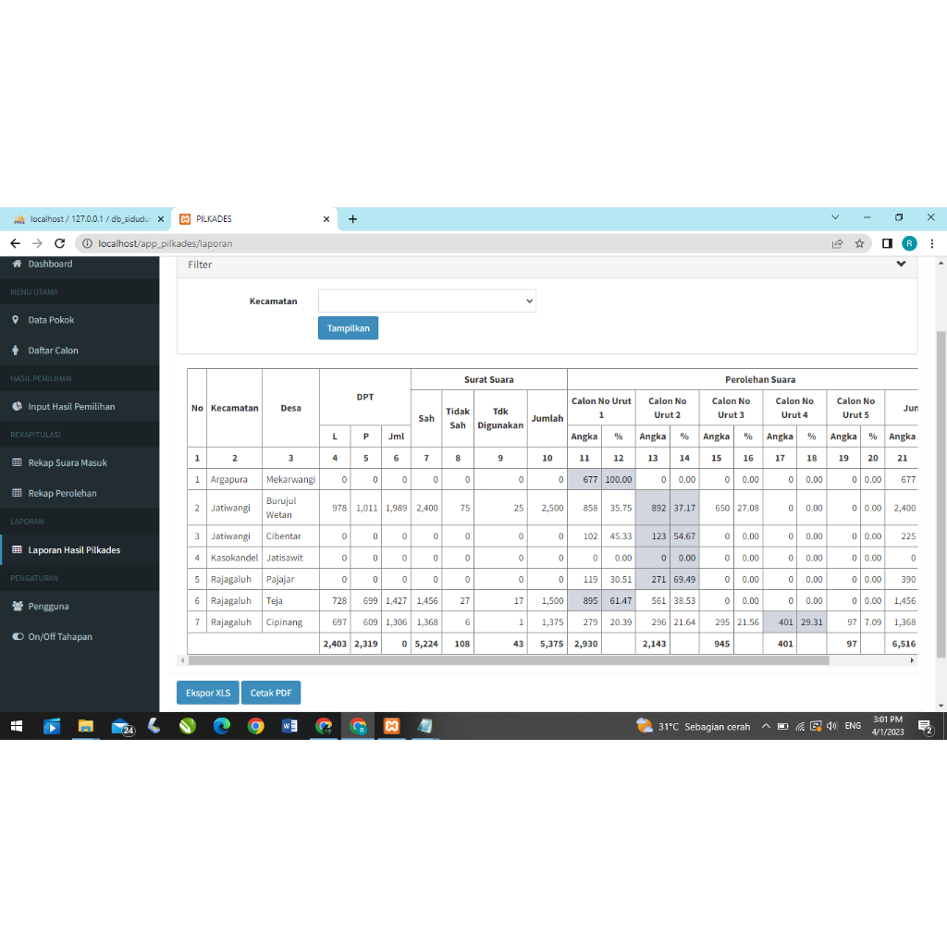
Task: Open the Data Pokok menu item
Action: [80, 319]
